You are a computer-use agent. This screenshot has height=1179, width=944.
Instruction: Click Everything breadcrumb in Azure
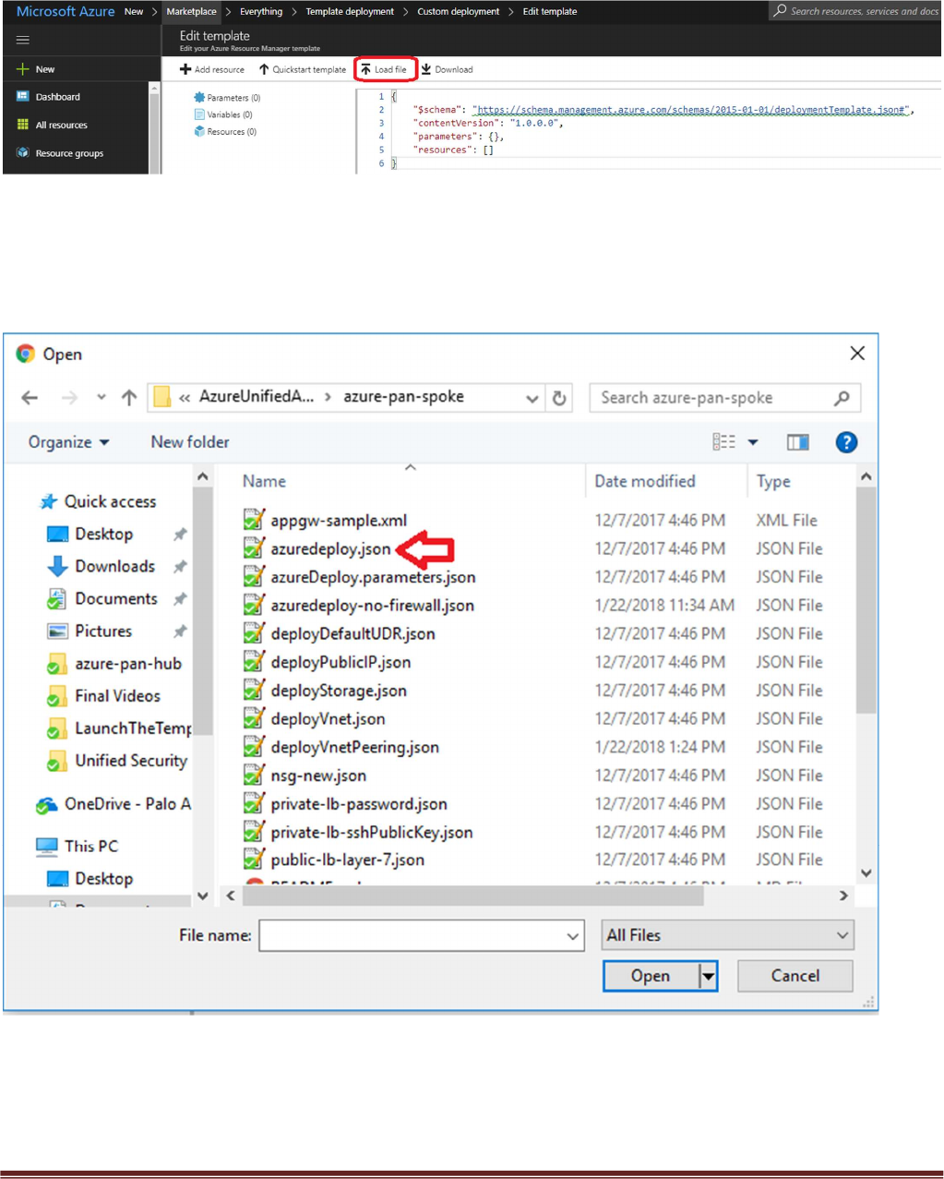(x=261, y=12)
